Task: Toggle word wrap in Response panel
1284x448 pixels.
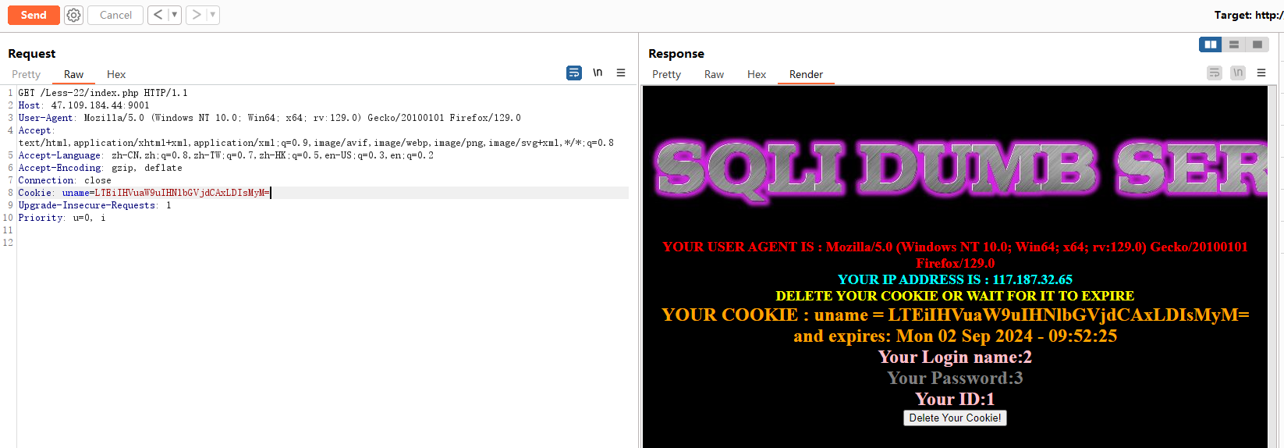Action: (1215, 73)
